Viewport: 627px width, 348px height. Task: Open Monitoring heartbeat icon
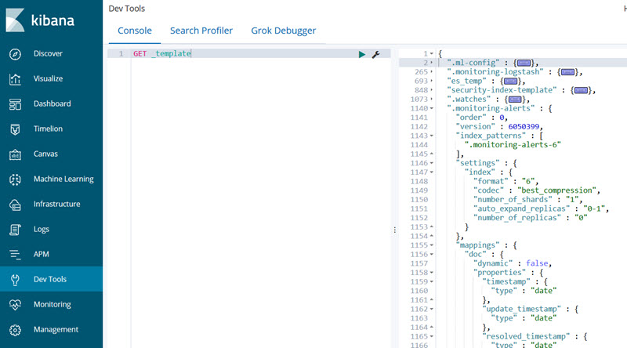(15, 305)
